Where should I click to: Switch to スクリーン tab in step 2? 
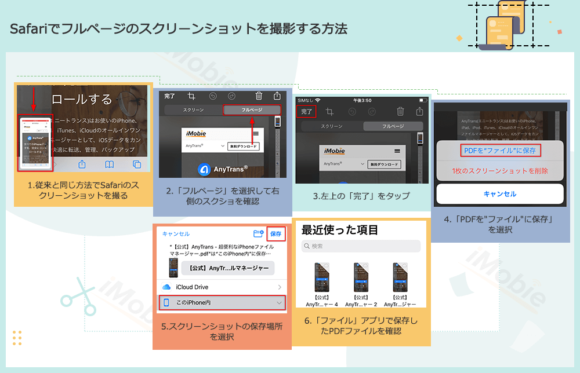point(193,110)
